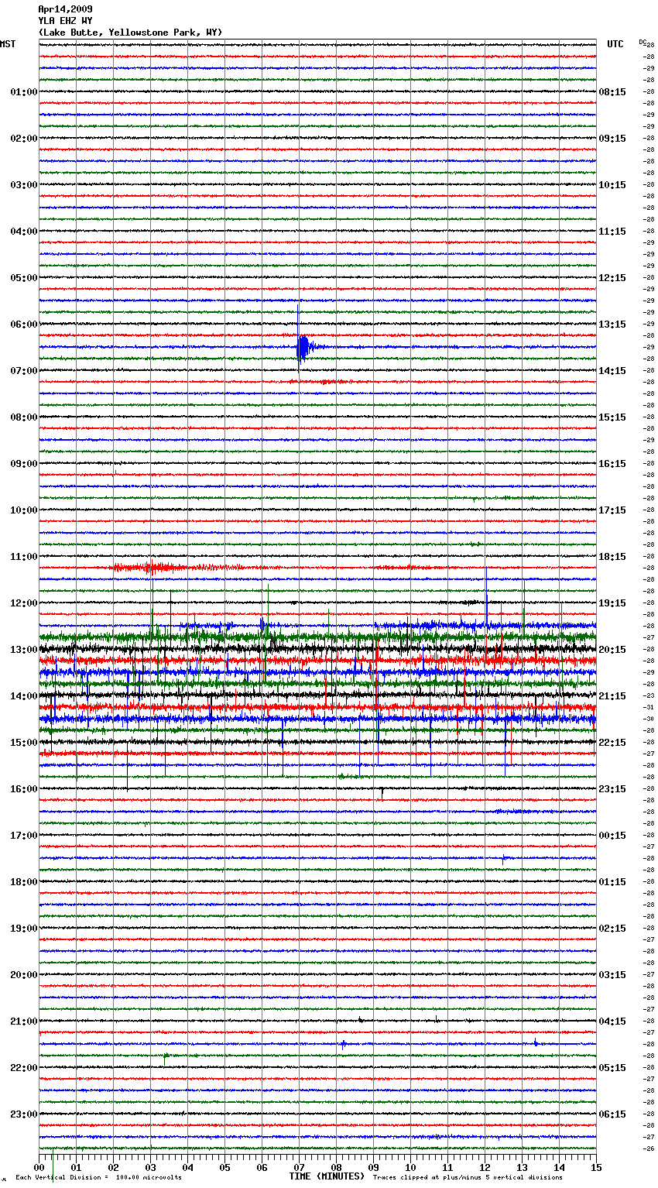
Task: Click the date label Apr14,2009
Action: click(x=65, y=9)
